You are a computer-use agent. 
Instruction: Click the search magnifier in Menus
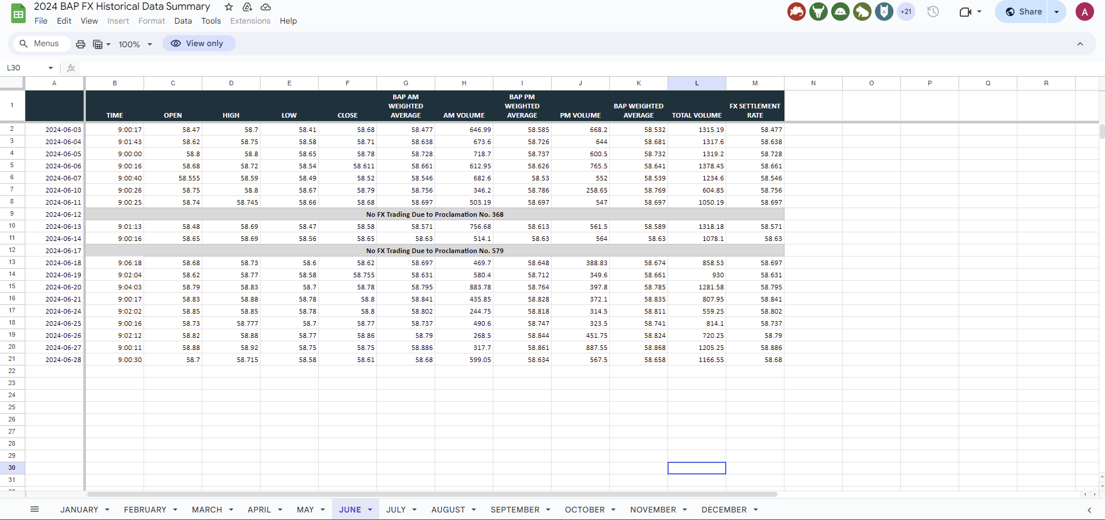(x=24, y=44)
